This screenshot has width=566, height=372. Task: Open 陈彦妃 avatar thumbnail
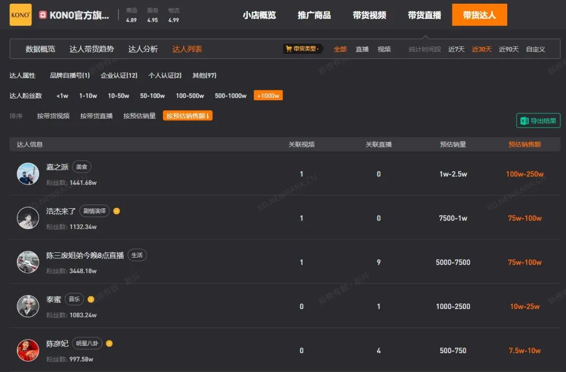(x=28, y=350)
